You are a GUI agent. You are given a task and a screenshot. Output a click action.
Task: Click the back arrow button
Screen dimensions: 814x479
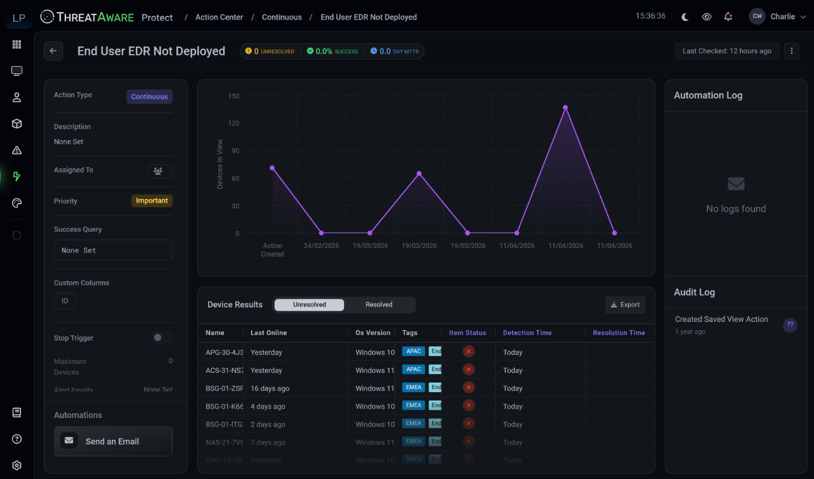(53, 51)
